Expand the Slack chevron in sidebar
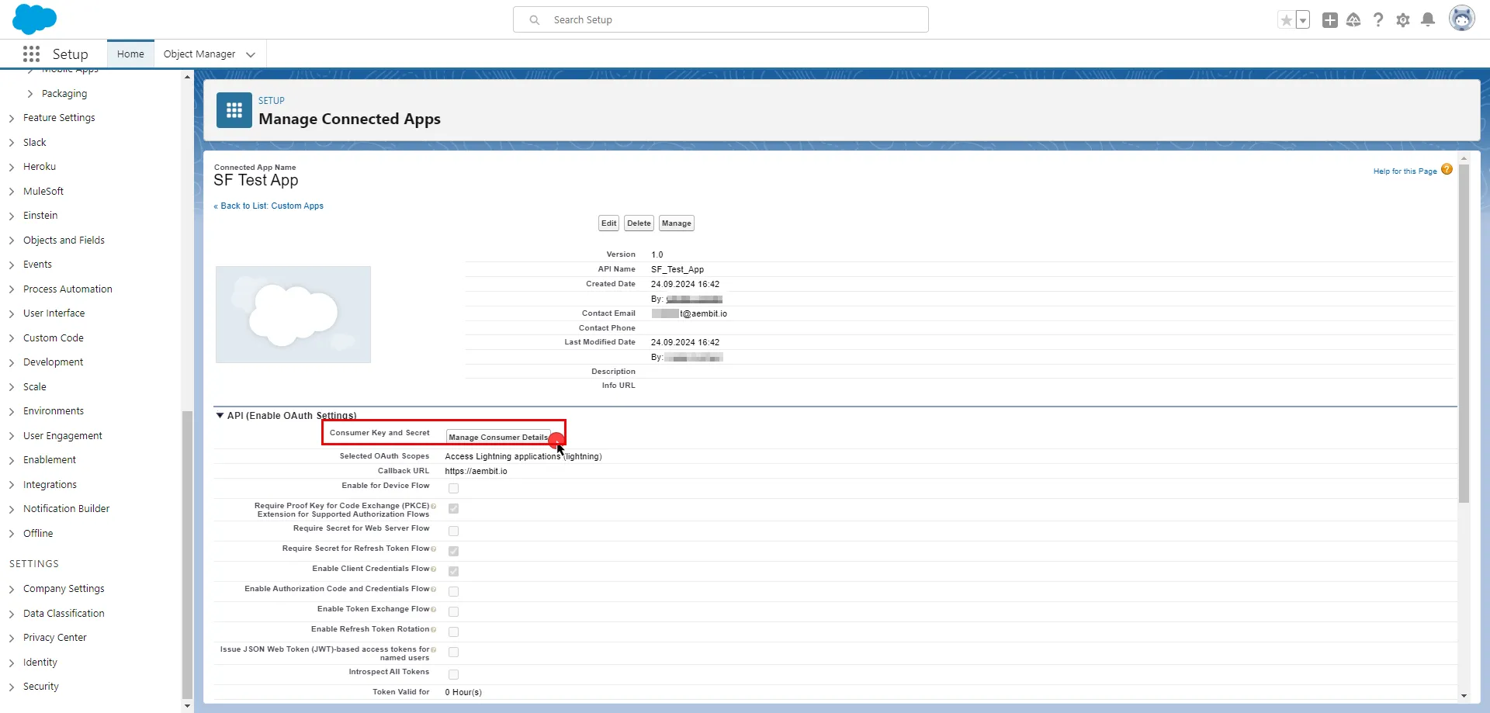 pos(12,143)
